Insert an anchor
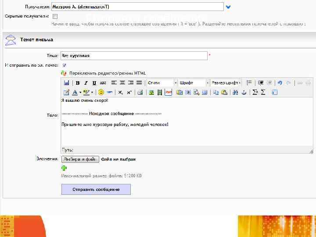The width and height of the screenshot is (316, 237). [x=244, y=92]
